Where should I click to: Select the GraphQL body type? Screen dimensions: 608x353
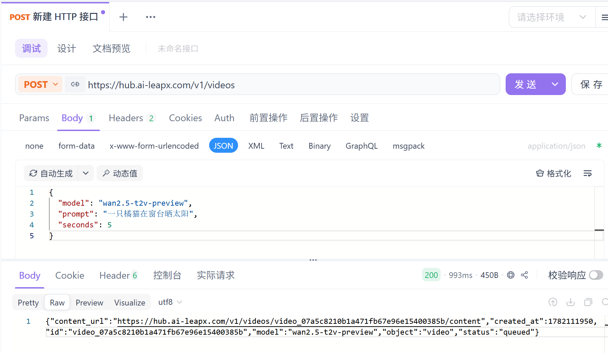[x=361, y=146]
